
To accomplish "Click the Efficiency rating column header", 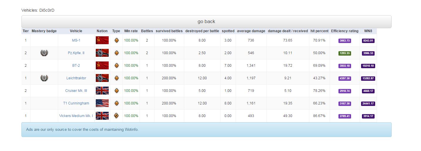I will coord(345,31).
